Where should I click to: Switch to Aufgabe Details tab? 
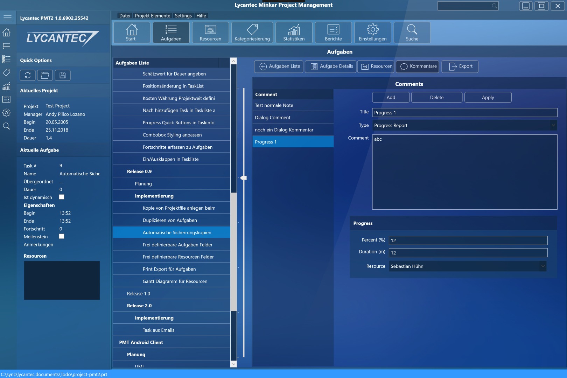click(330, 66)
